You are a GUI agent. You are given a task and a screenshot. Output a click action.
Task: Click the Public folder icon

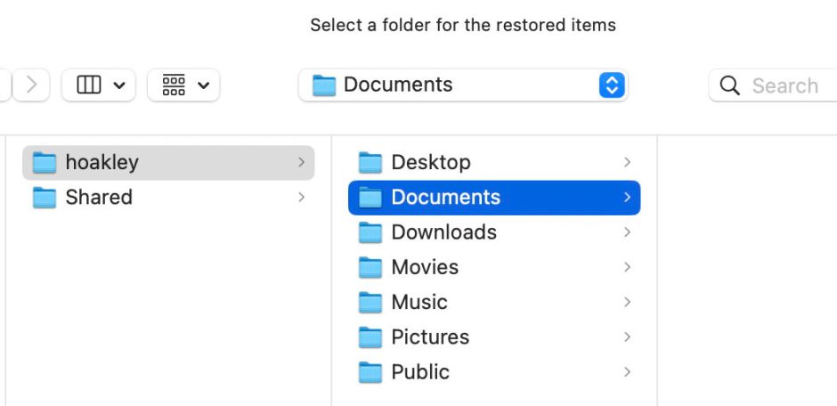click(x=370, y=372)
